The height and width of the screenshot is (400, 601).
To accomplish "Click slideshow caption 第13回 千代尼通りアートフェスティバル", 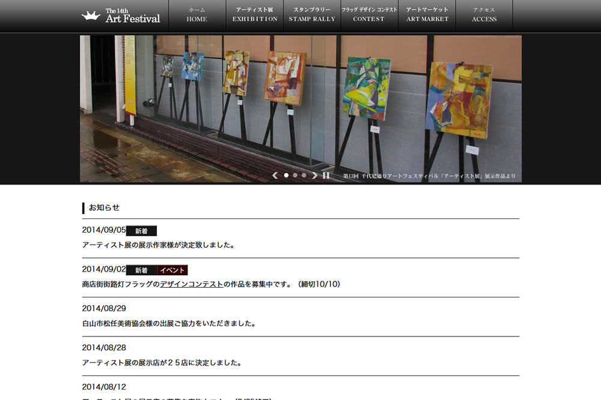I will 429,176.
